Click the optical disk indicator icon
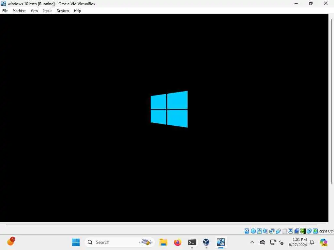This screenshot has width=334, height=250. pos(253,231)
